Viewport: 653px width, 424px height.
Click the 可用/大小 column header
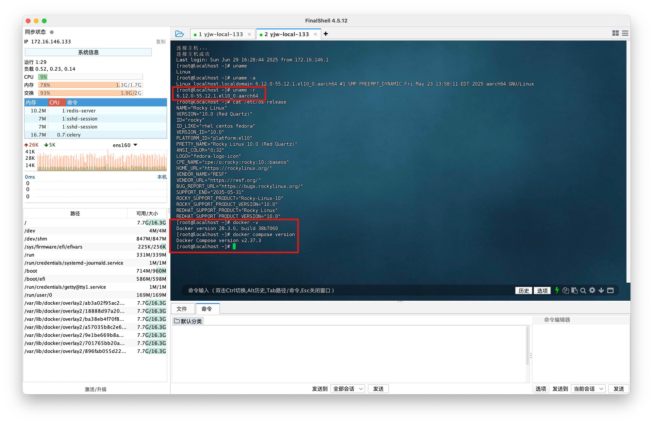coord(147,213)
